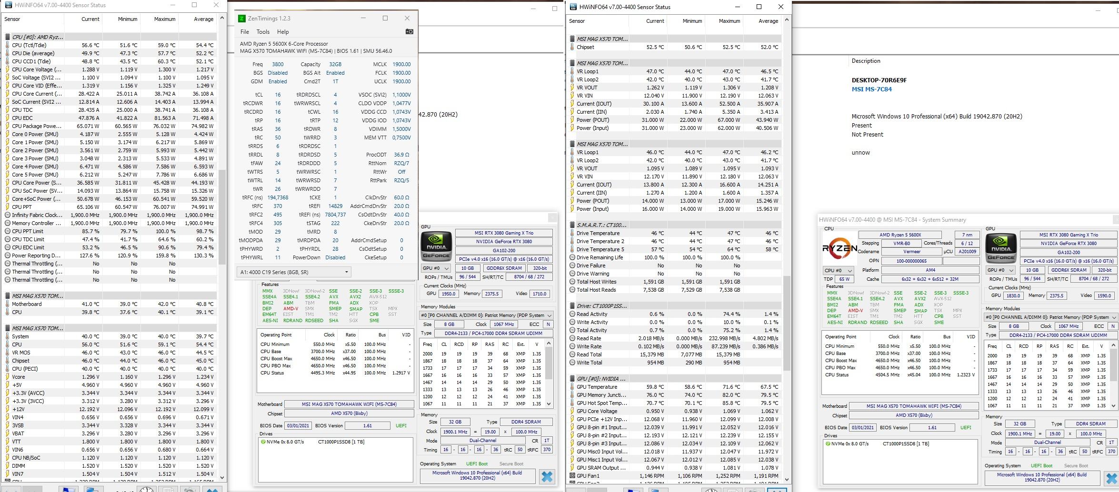Open the left Memory Modules Patriot Memory dropdown

tap(486, 315)
